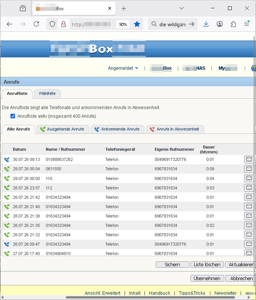Open the Firefox account profile icon
Screen dimensions: 256x300
click(x=220, y=24)
